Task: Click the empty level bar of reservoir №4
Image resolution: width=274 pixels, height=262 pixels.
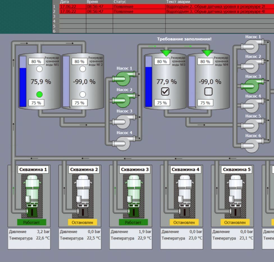Action: (192, 81)
